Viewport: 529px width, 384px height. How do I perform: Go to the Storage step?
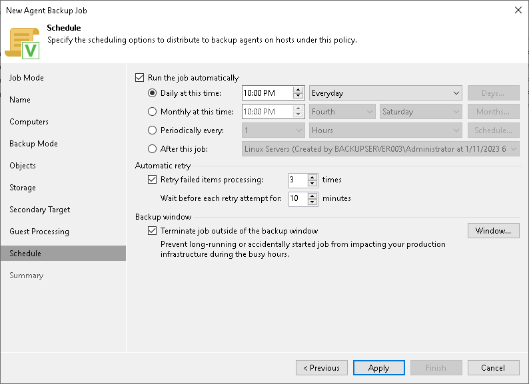pos(23,188)
